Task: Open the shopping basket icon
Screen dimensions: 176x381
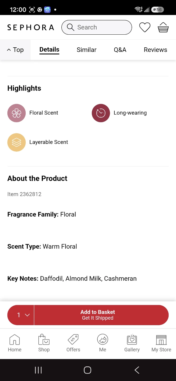Action: click(x=163, y=27)
